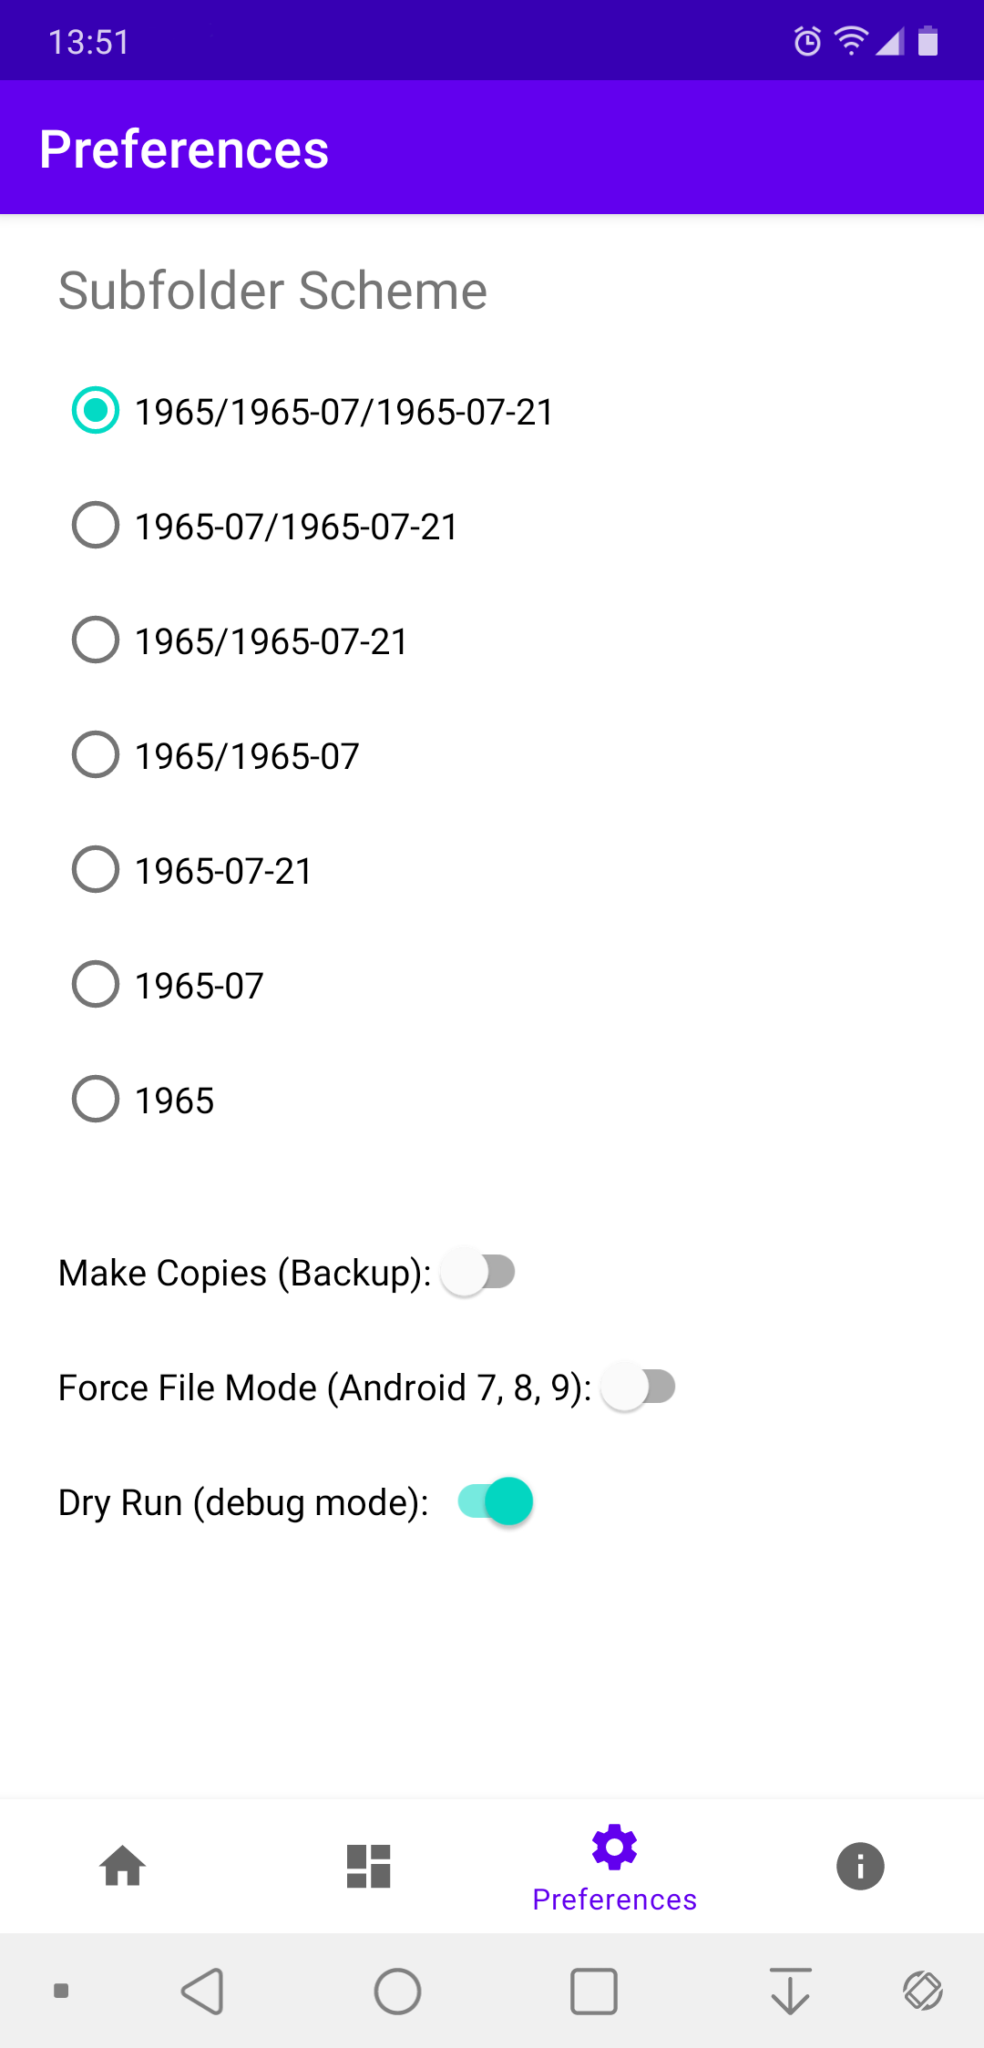
Task: Choose the 1965/1965-07-21 scheme option
Action: (x=96, y=640)
